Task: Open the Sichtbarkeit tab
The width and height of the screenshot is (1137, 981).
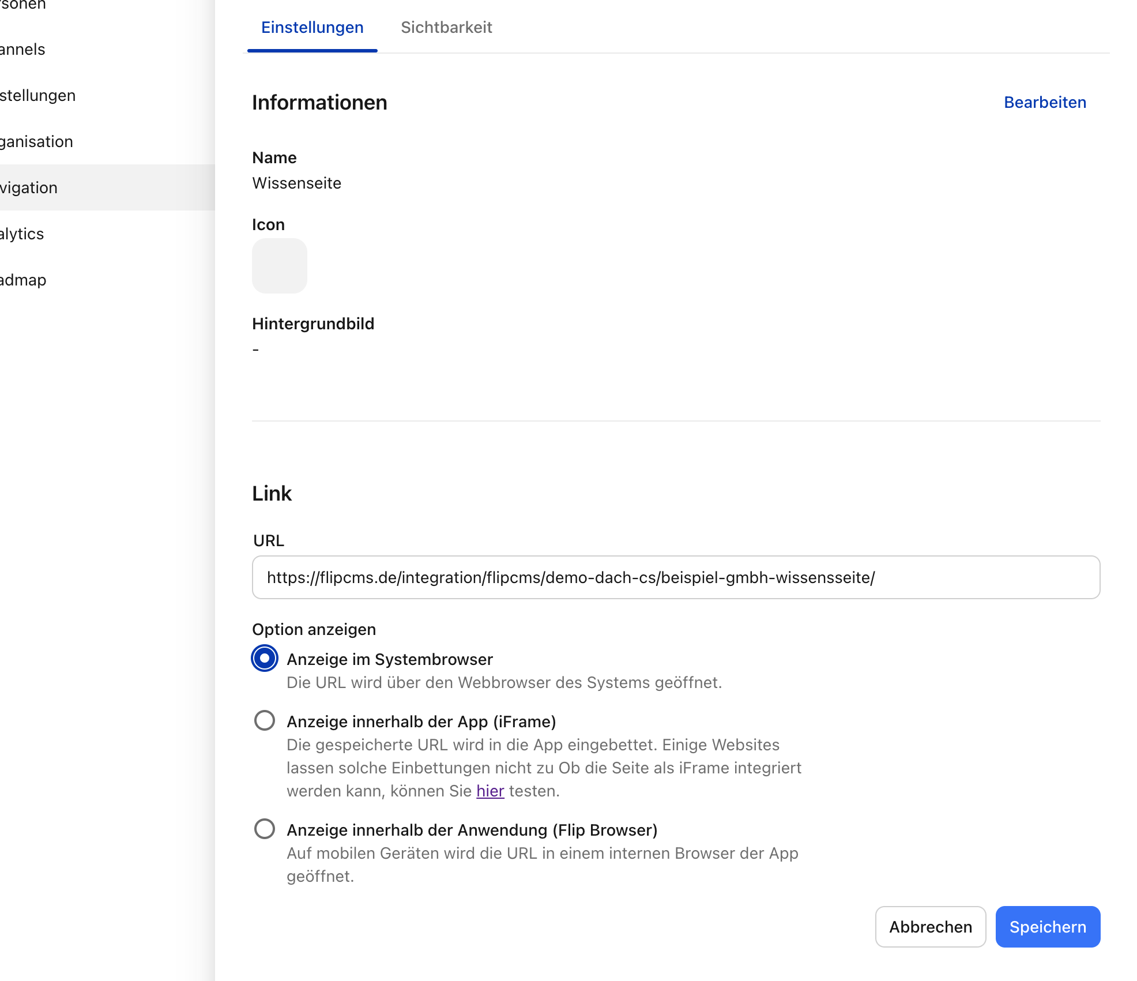Action: click(x=446, y=28)
